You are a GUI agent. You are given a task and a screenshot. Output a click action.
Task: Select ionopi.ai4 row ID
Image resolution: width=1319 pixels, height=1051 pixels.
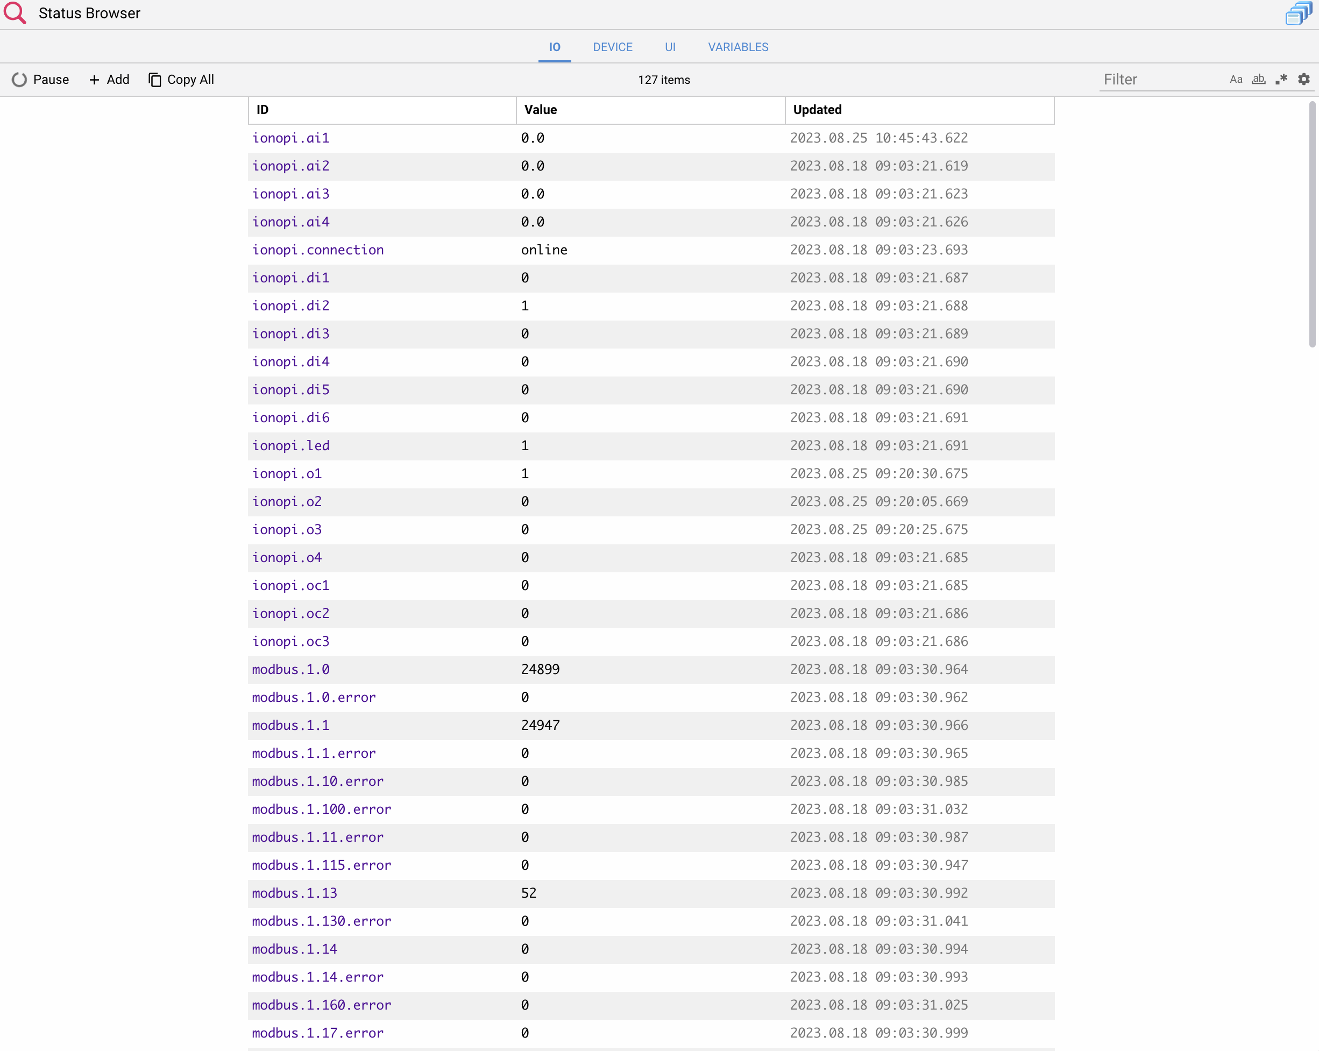290,222
